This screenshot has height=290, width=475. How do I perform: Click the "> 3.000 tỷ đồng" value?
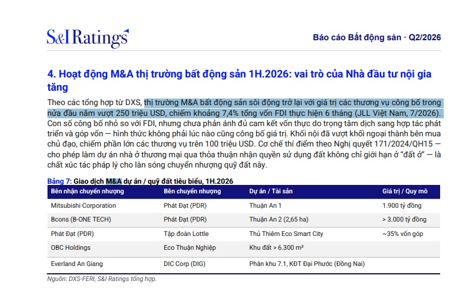click(x=405, y=220)
